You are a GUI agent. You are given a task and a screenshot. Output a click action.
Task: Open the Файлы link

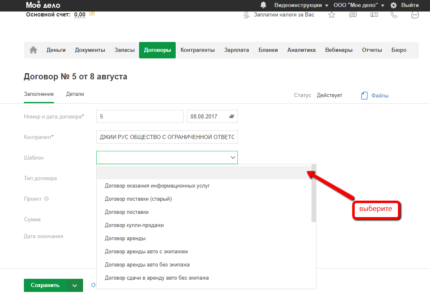click(x=380, y=95)
